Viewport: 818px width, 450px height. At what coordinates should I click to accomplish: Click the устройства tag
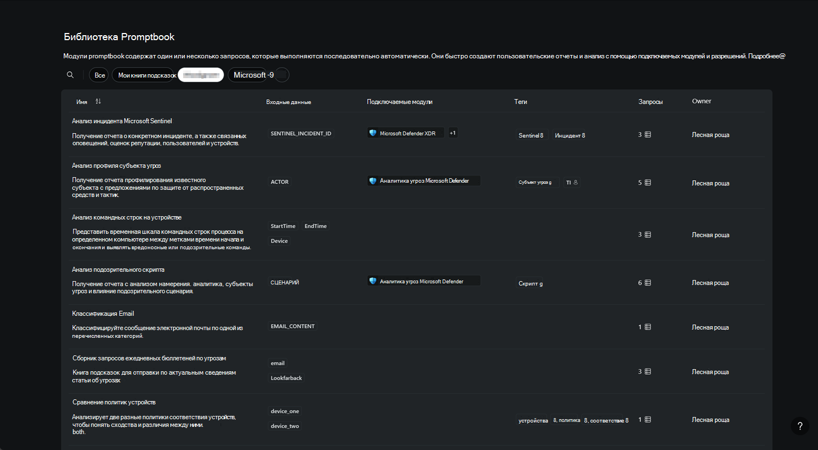coord(533,420)
